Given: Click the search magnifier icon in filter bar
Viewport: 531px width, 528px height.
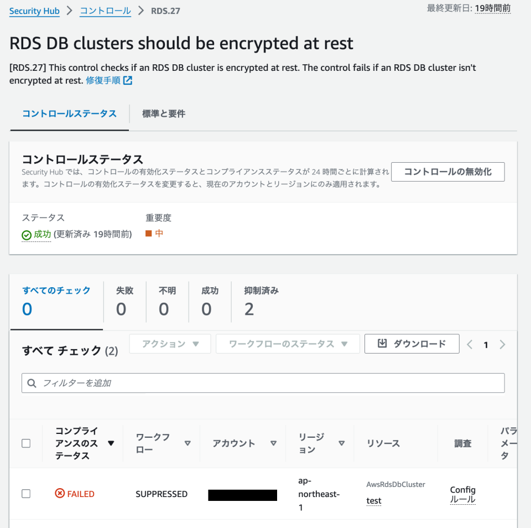Looking at the screenshot, I should click(32, 383).
